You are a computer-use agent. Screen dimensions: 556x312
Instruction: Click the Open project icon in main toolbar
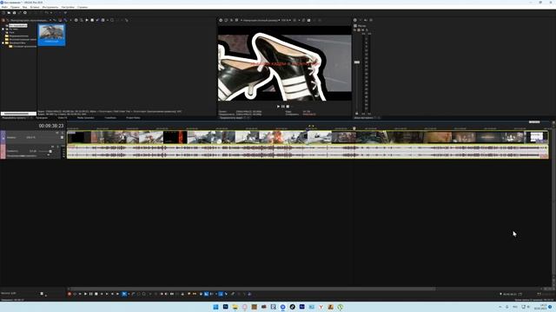click(9, 13)
